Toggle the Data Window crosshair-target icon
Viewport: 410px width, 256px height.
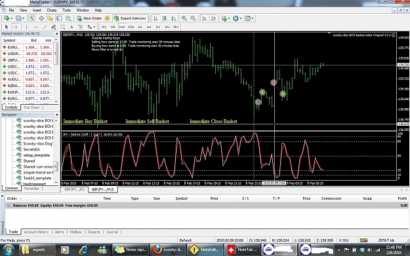point(41,18)
